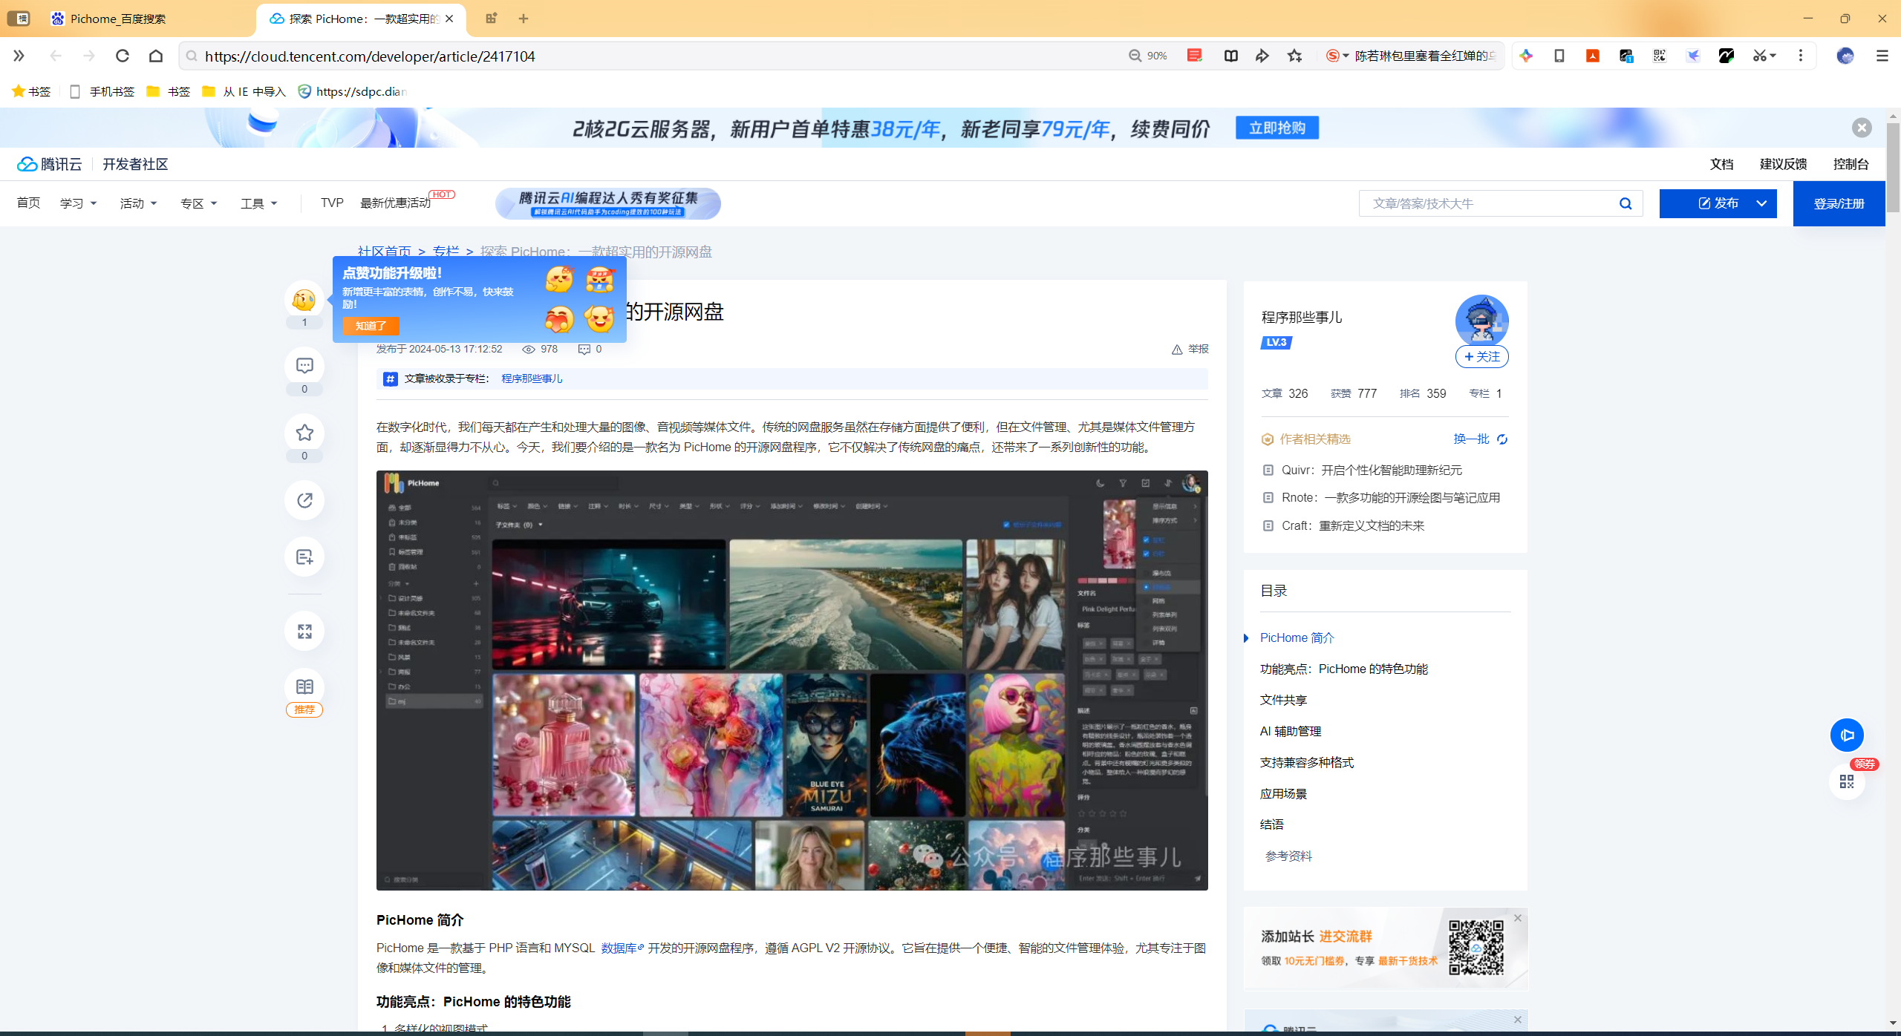Report the article via 举报
Screen dimensions: 1901x1036
(1190, 349)
